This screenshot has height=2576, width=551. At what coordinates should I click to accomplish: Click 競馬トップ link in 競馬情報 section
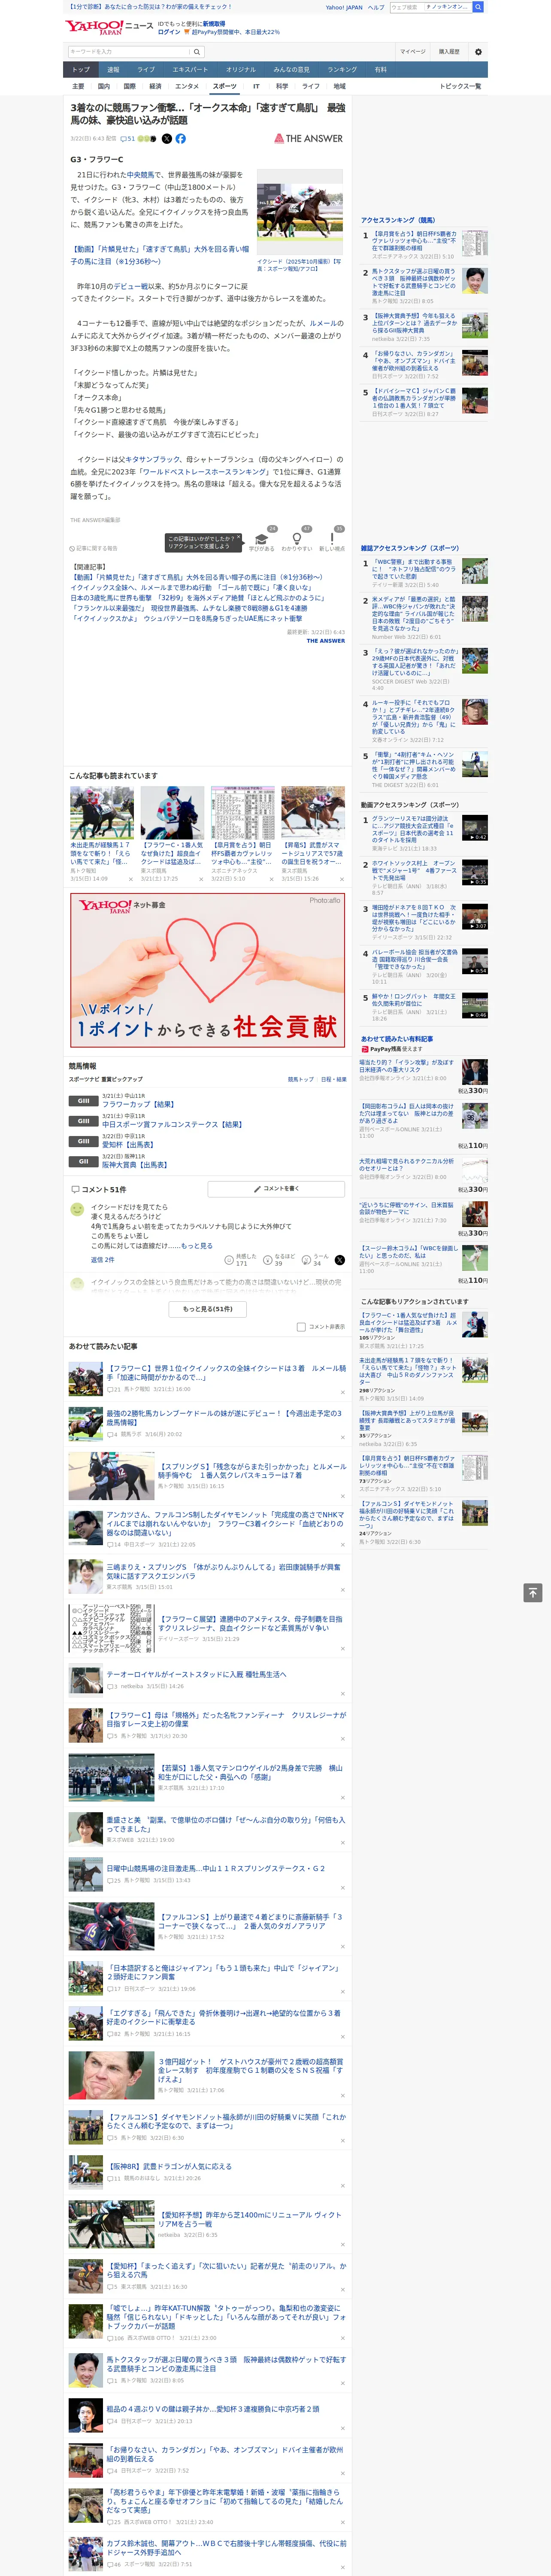(300, 1080)
